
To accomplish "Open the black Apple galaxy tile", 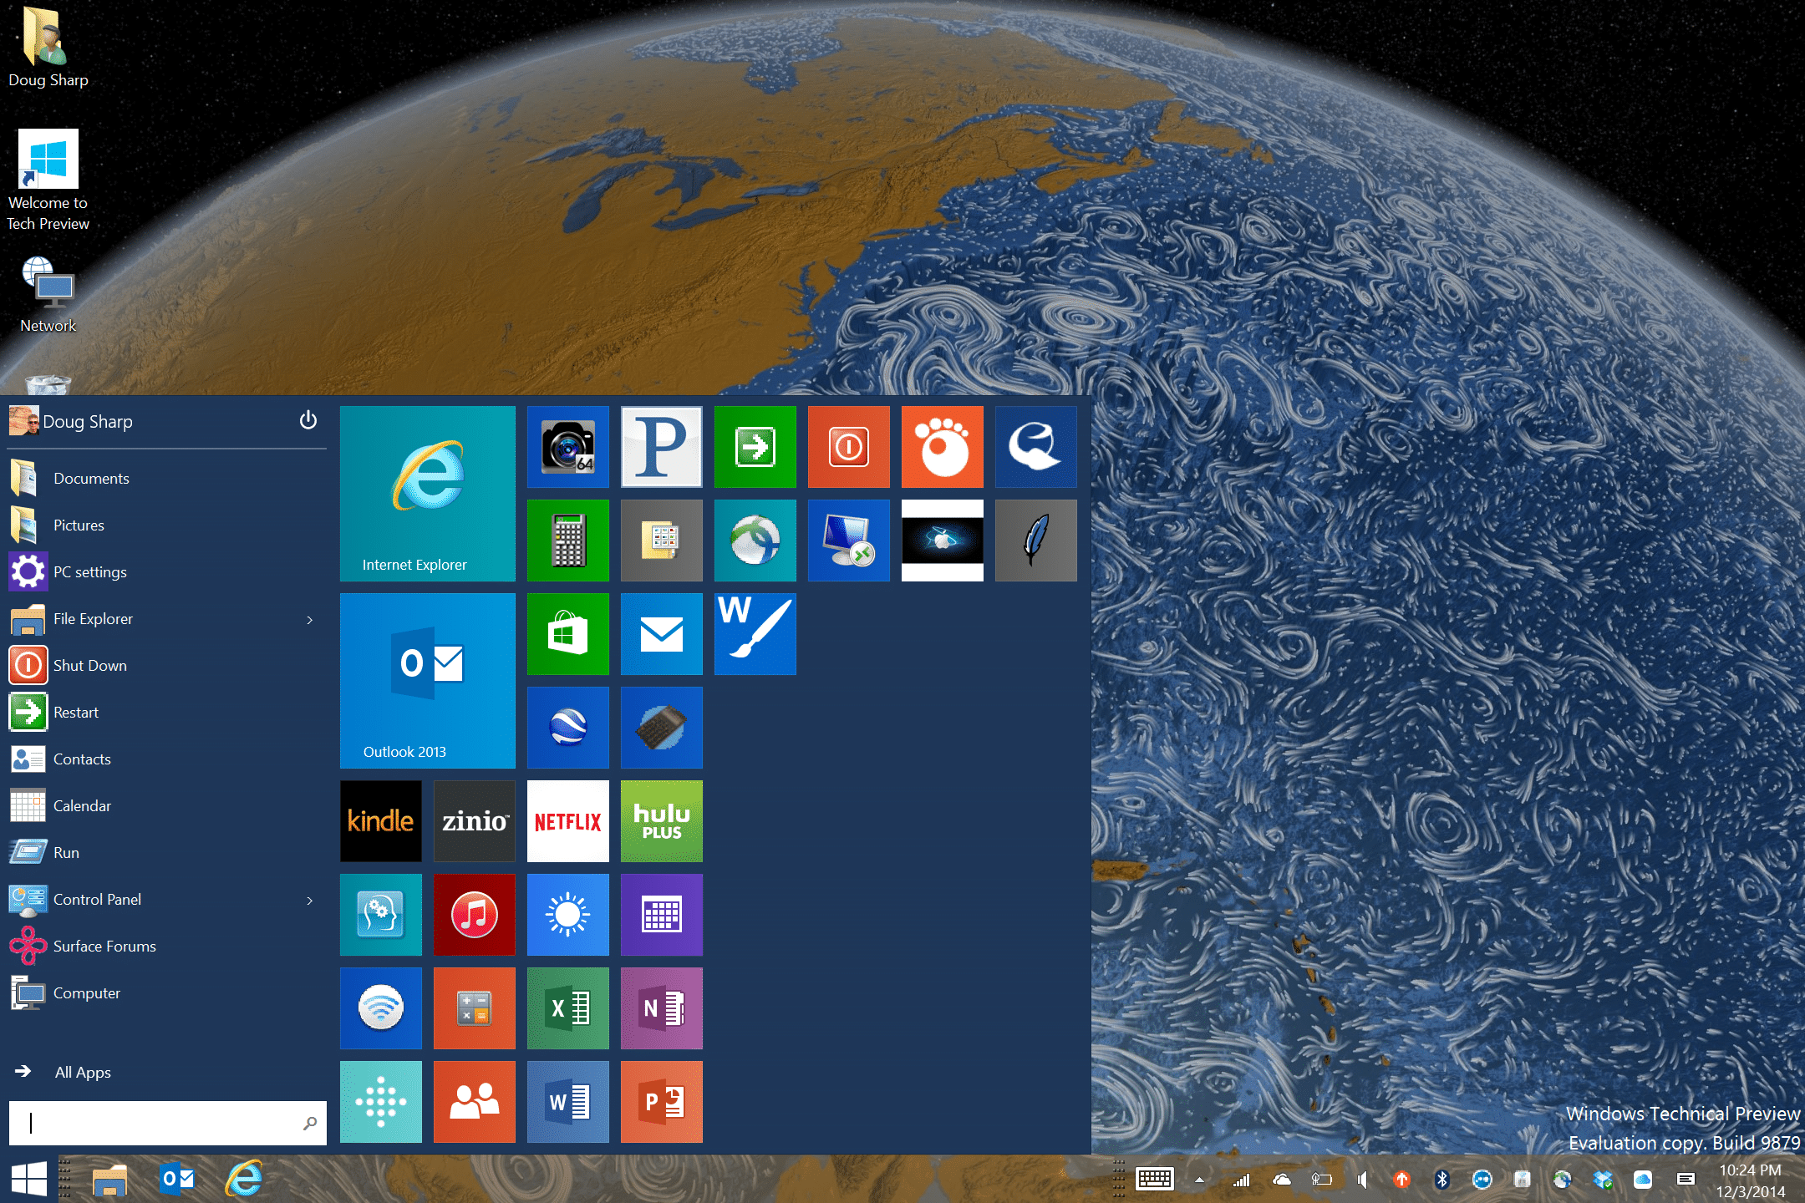I will [943, 541].
